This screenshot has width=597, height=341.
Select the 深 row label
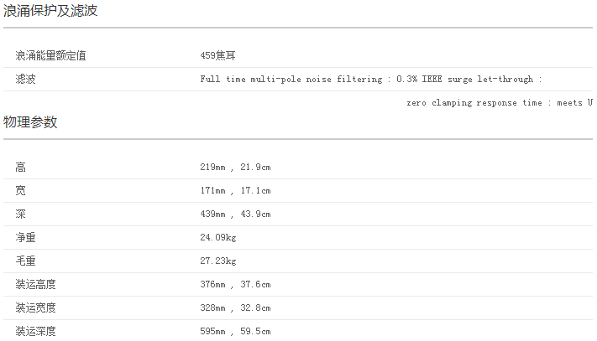coord(20,214)
